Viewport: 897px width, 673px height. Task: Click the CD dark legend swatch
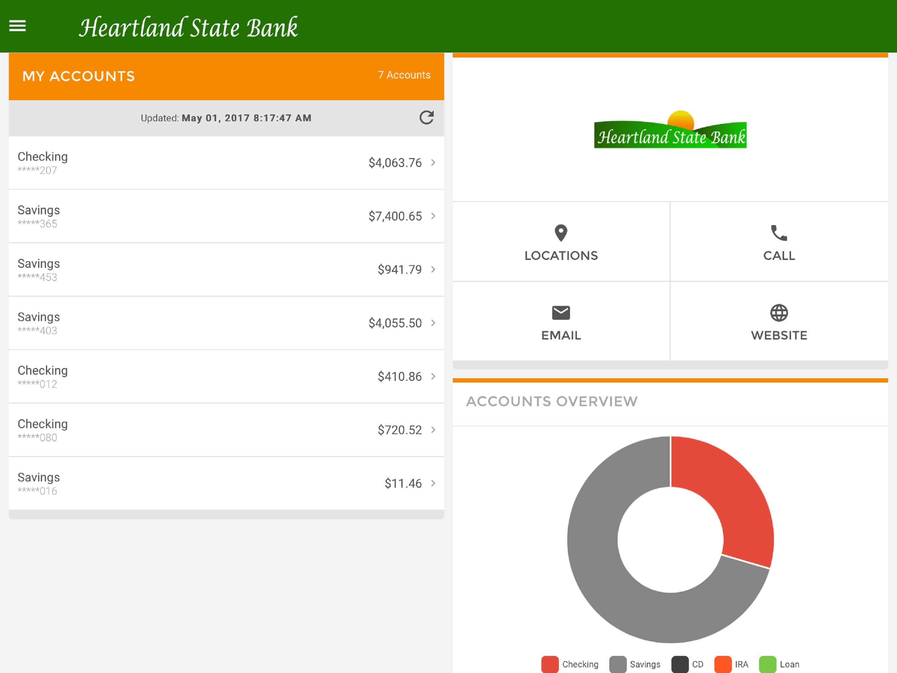coord(680,664)
